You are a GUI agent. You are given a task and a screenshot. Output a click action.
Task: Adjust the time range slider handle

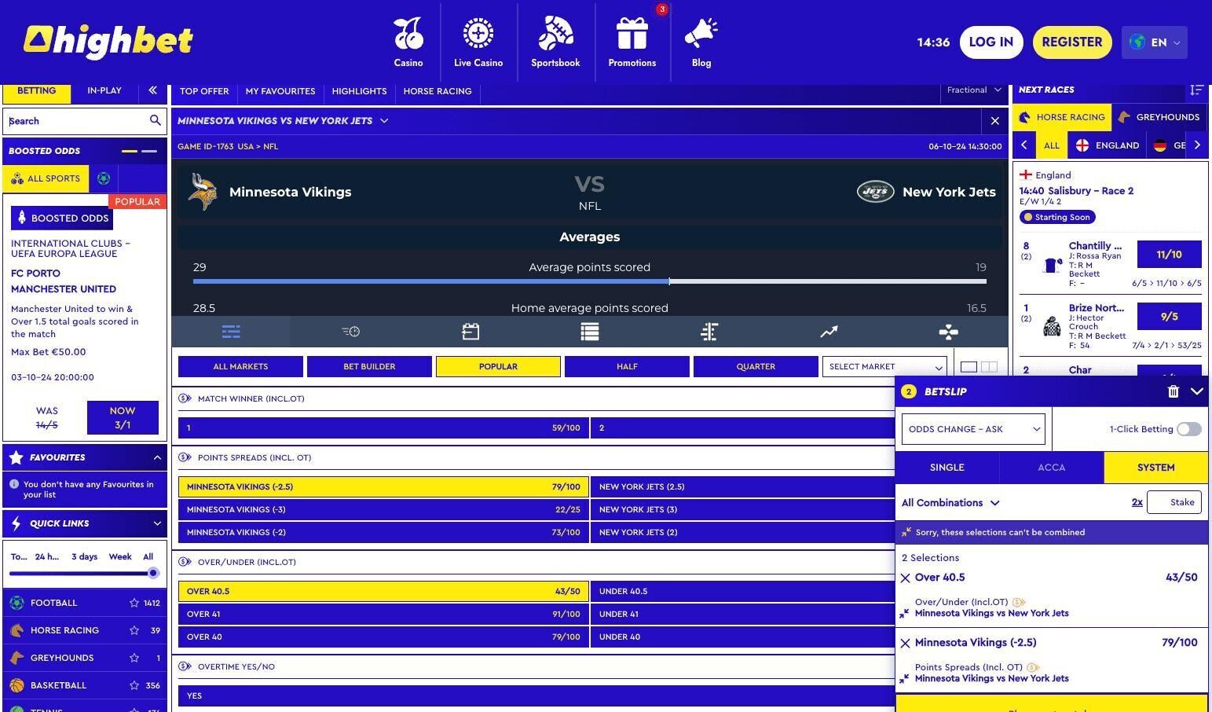pos(153,573)
